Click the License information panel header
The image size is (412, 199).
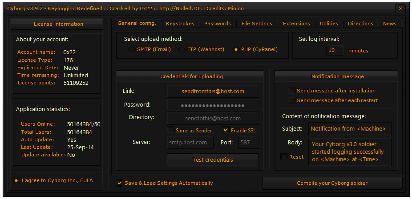[x=57, y=24]
